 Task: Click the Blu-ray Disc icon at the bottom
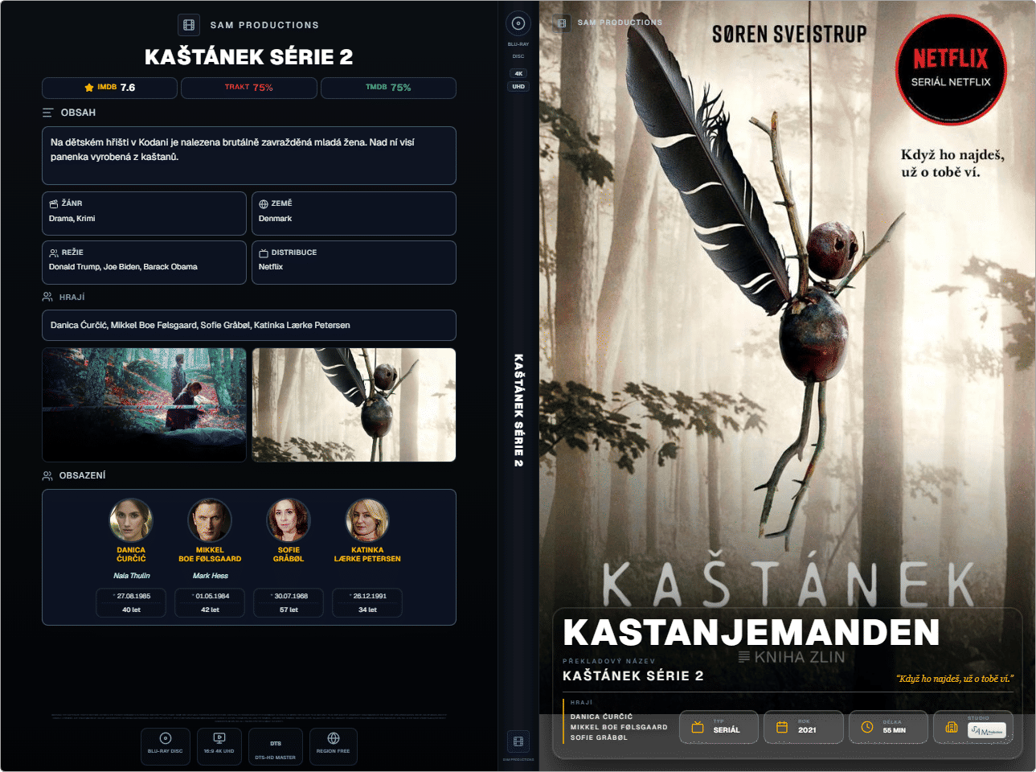pyautogui.click(x=166, y=738)
